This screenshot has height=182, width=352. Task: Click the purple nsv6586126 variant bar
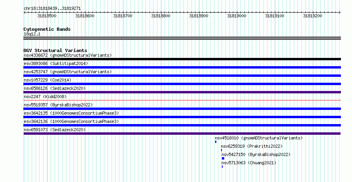(x=182, y=92)
